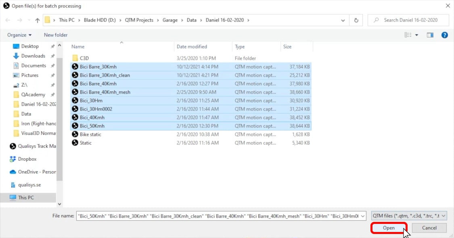Click the navigation pane scroll down arrow
Image resolution: width=454 pixels, height=238 pixels.
click(59, 204)
